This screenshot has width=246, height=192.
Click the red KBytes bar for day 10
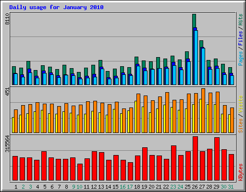[80, 172]
